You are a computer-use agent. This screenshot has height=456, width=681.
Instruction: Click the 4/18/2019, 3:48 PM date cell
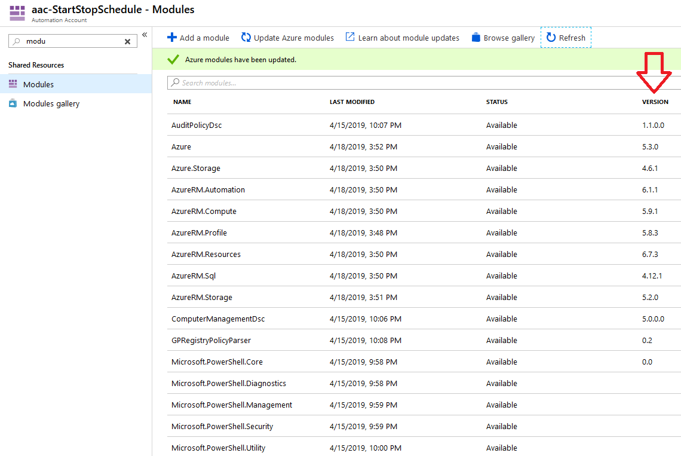click(364, 232)
